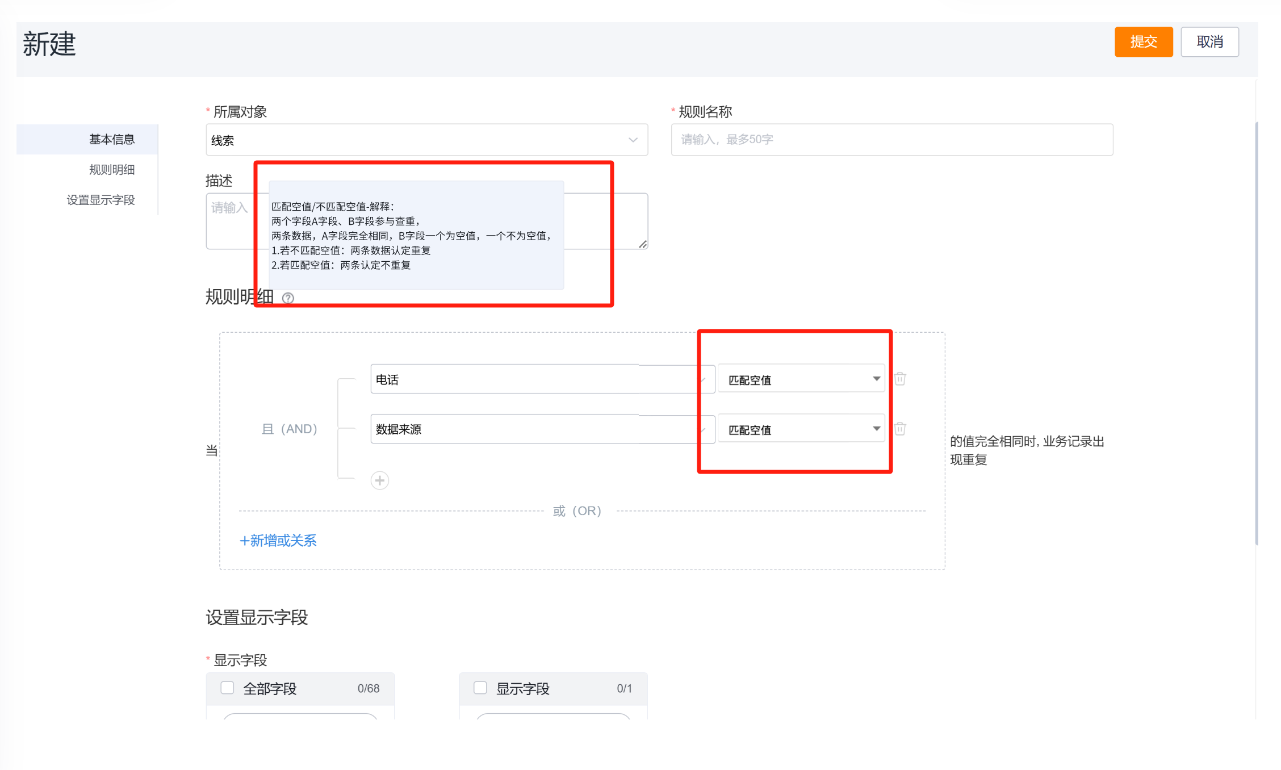Delete the 数据来源 rule row
Image resolution: width=1281 pixels, height=770 pixels.
(900, 429)
